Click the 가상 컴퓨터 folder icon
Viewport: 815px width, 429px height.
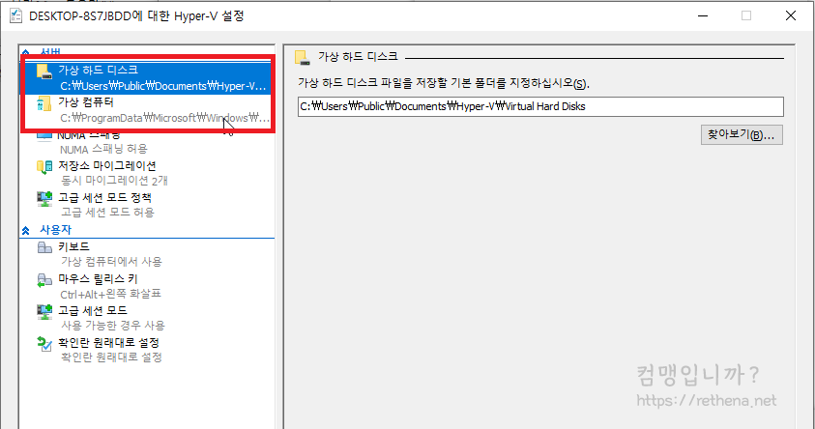coord(44,103)
